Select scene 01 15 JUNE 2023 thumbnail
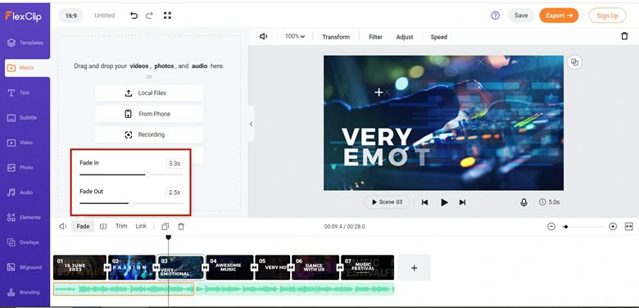This screenshot has width=639, height=308. [79, 267]
